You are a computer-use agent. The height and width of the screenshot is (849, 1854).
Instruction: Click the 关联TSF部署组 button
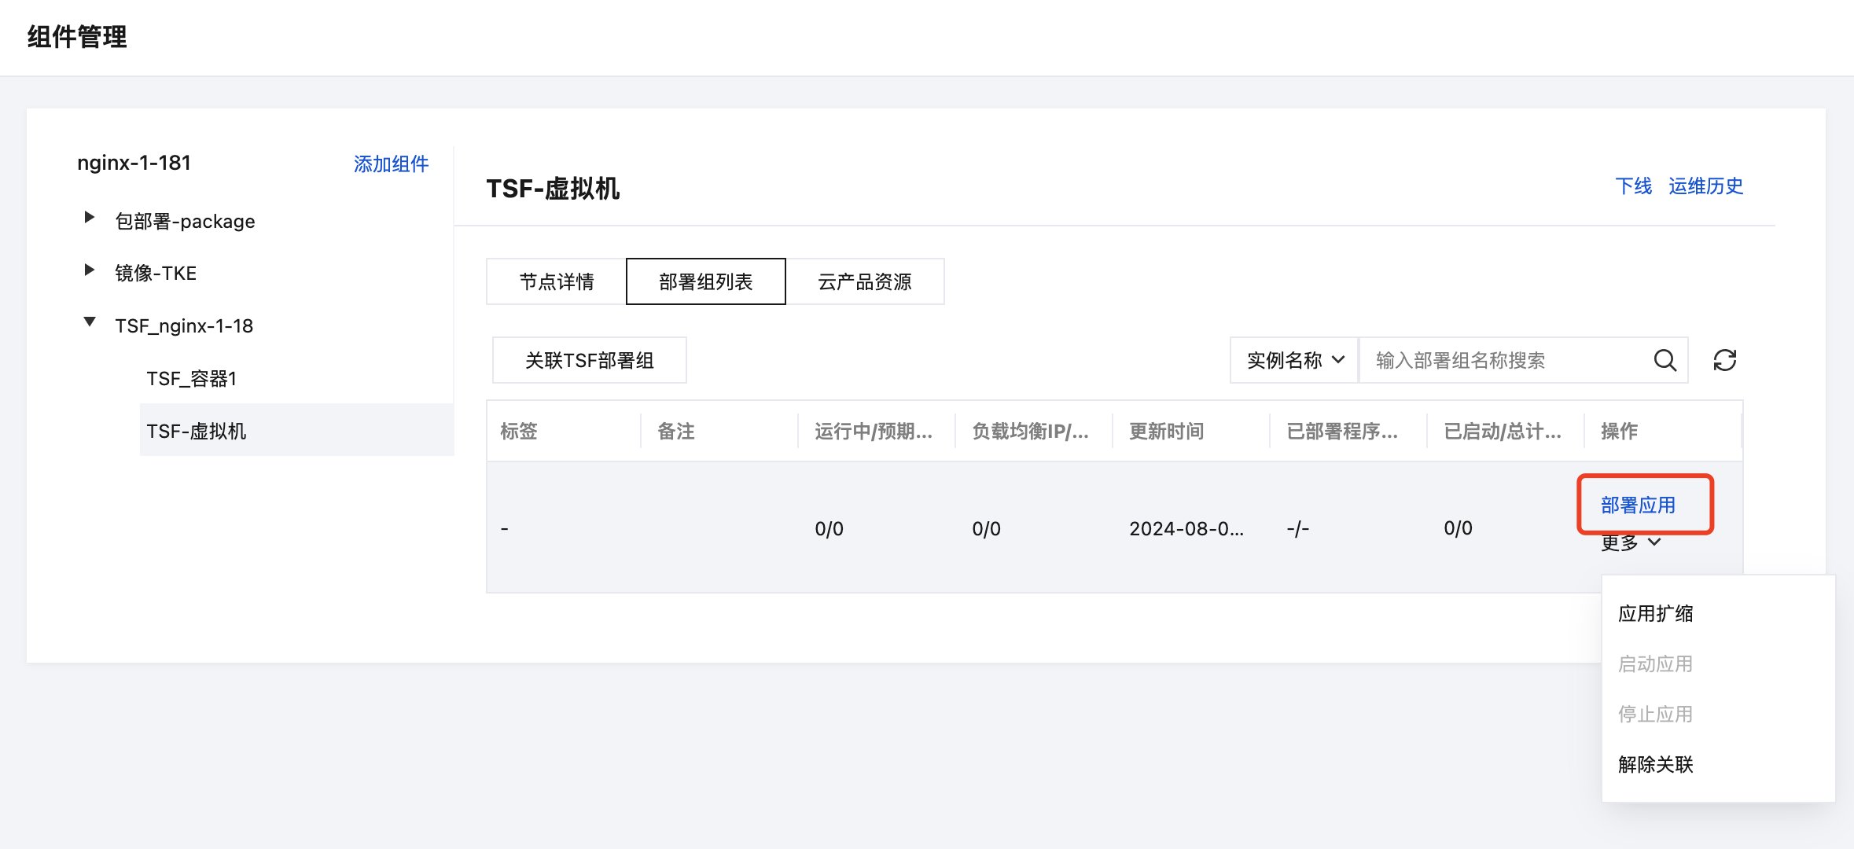tap(589, 360)
